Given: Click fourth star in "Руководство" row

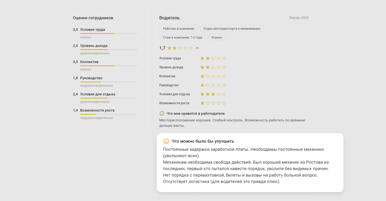Looking at the screenshot, I should click(219, 85).
